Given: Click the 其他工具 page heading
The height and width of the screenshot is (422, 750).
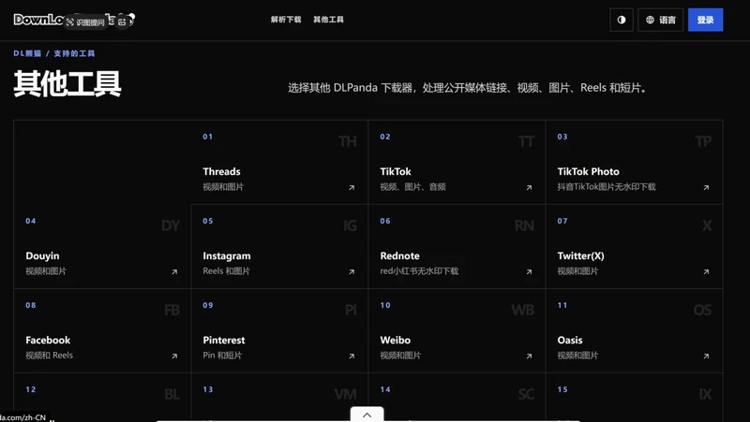Looking at the screenshot, I should pyautogui.click(x=67, y=84).
